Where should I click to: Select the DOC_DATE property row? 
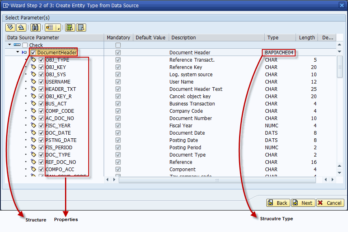58,133
